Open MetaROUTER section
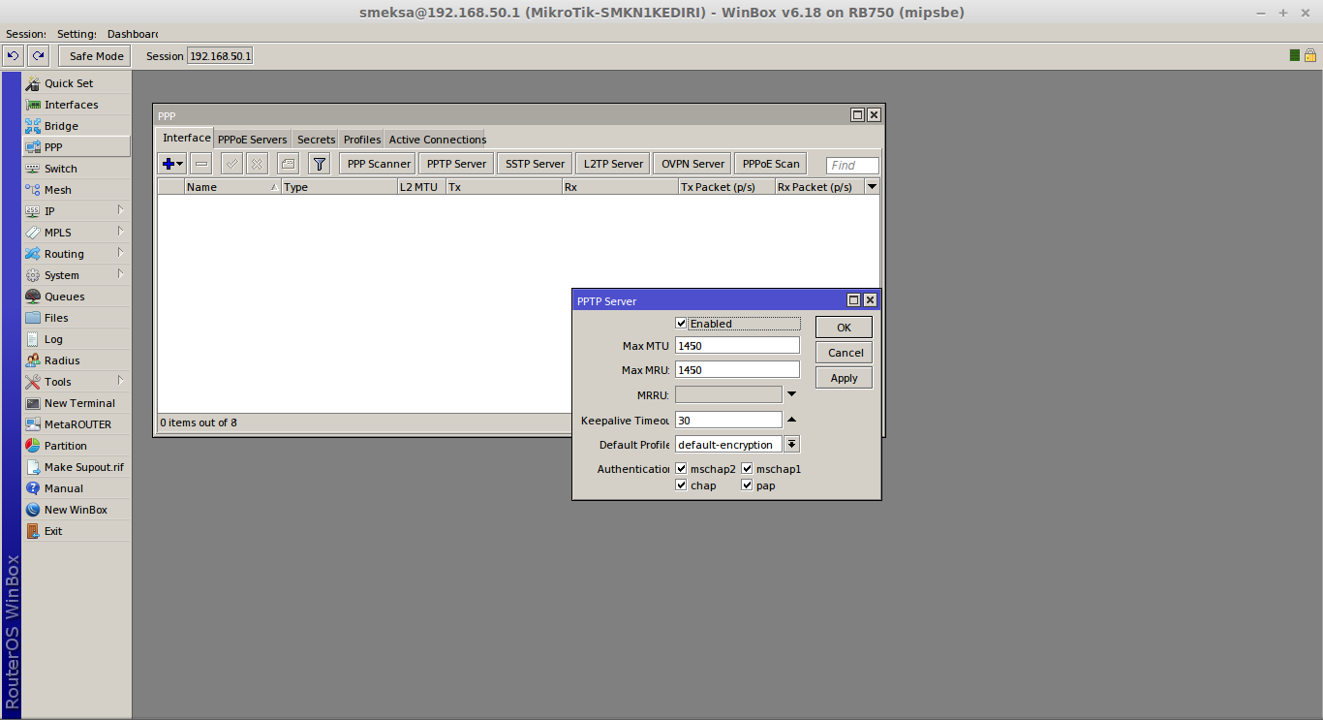Viewport: 1323px width, 720px height. tap(77, 424)
